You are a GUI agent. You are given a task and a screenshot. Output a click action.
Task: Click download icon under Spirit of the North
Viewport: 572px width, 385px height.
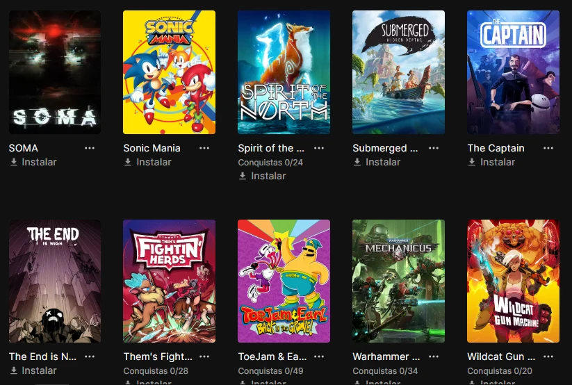[243, 176]
